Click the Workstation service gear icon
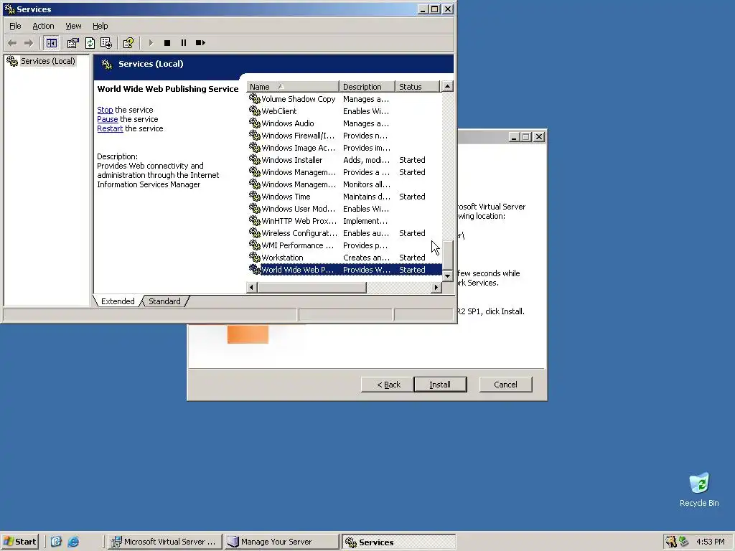The width and height of the screenshot is (735, 551). [255, 257]
